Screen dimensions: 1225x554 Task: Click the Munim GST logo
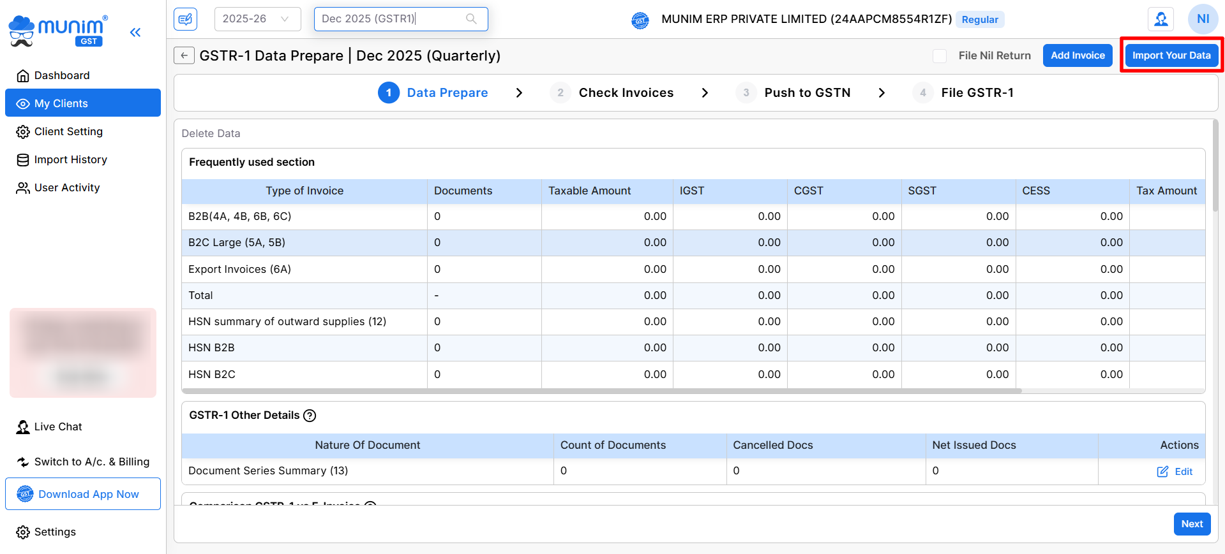coord(57,31)
